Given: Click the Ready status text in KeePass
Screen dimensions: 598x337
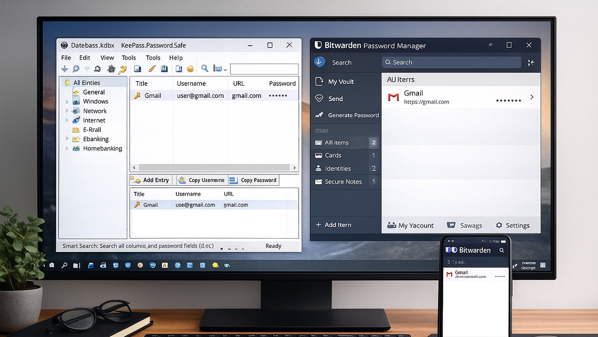Looking at the screenshot, I should click(273, 246).
